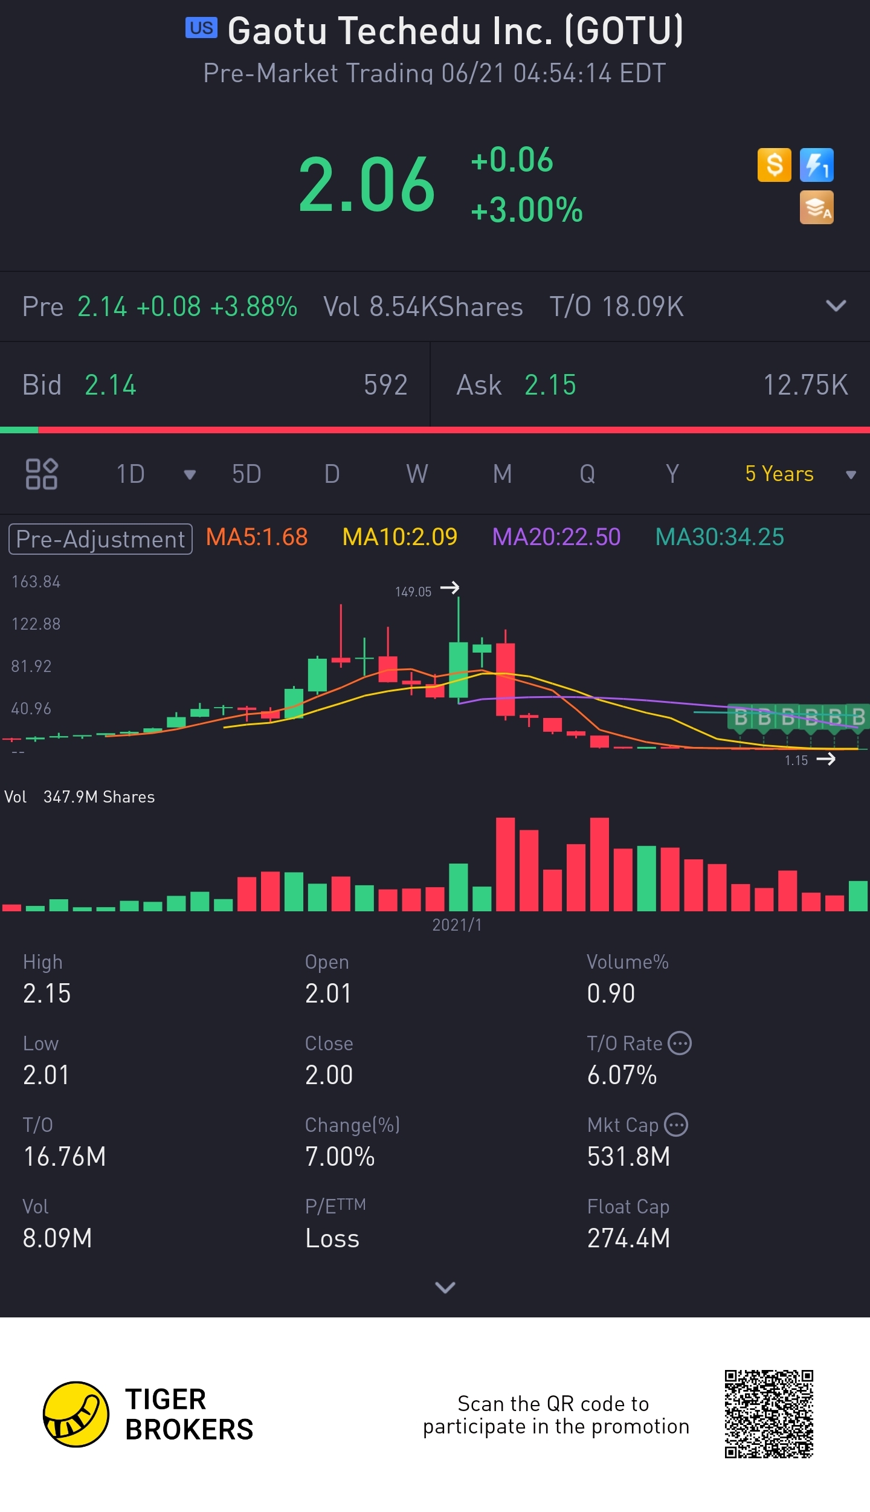
Task: Tap the T/O 16.76M value
Action: pos(65,1157)
